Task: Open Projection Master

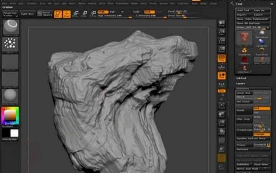Action: pyautogui.click(x=10, y=14)
